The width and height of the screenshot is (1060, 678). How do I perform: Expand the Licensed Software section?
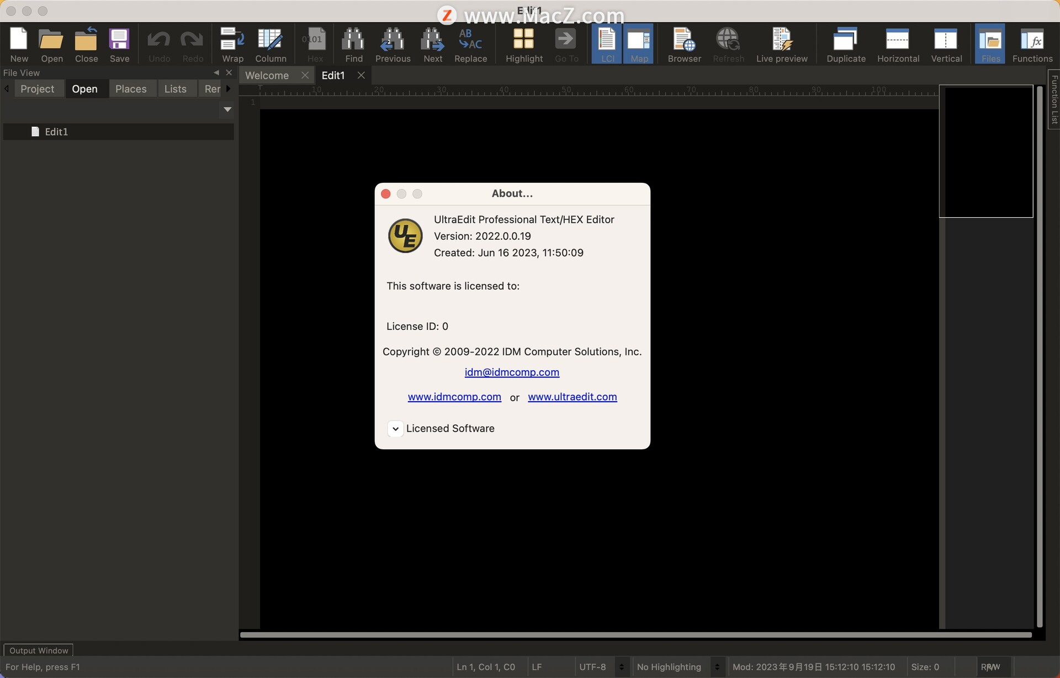pyautogui.click(x=394, y=428)
